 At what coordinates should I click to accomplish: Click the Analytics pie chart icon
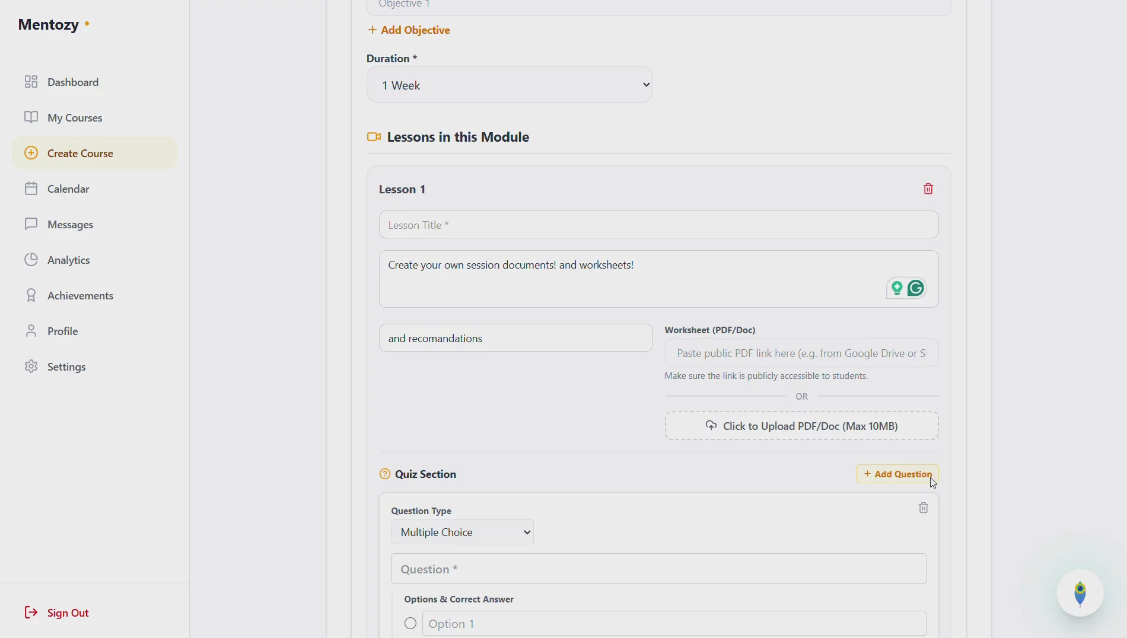coord(31,260)
